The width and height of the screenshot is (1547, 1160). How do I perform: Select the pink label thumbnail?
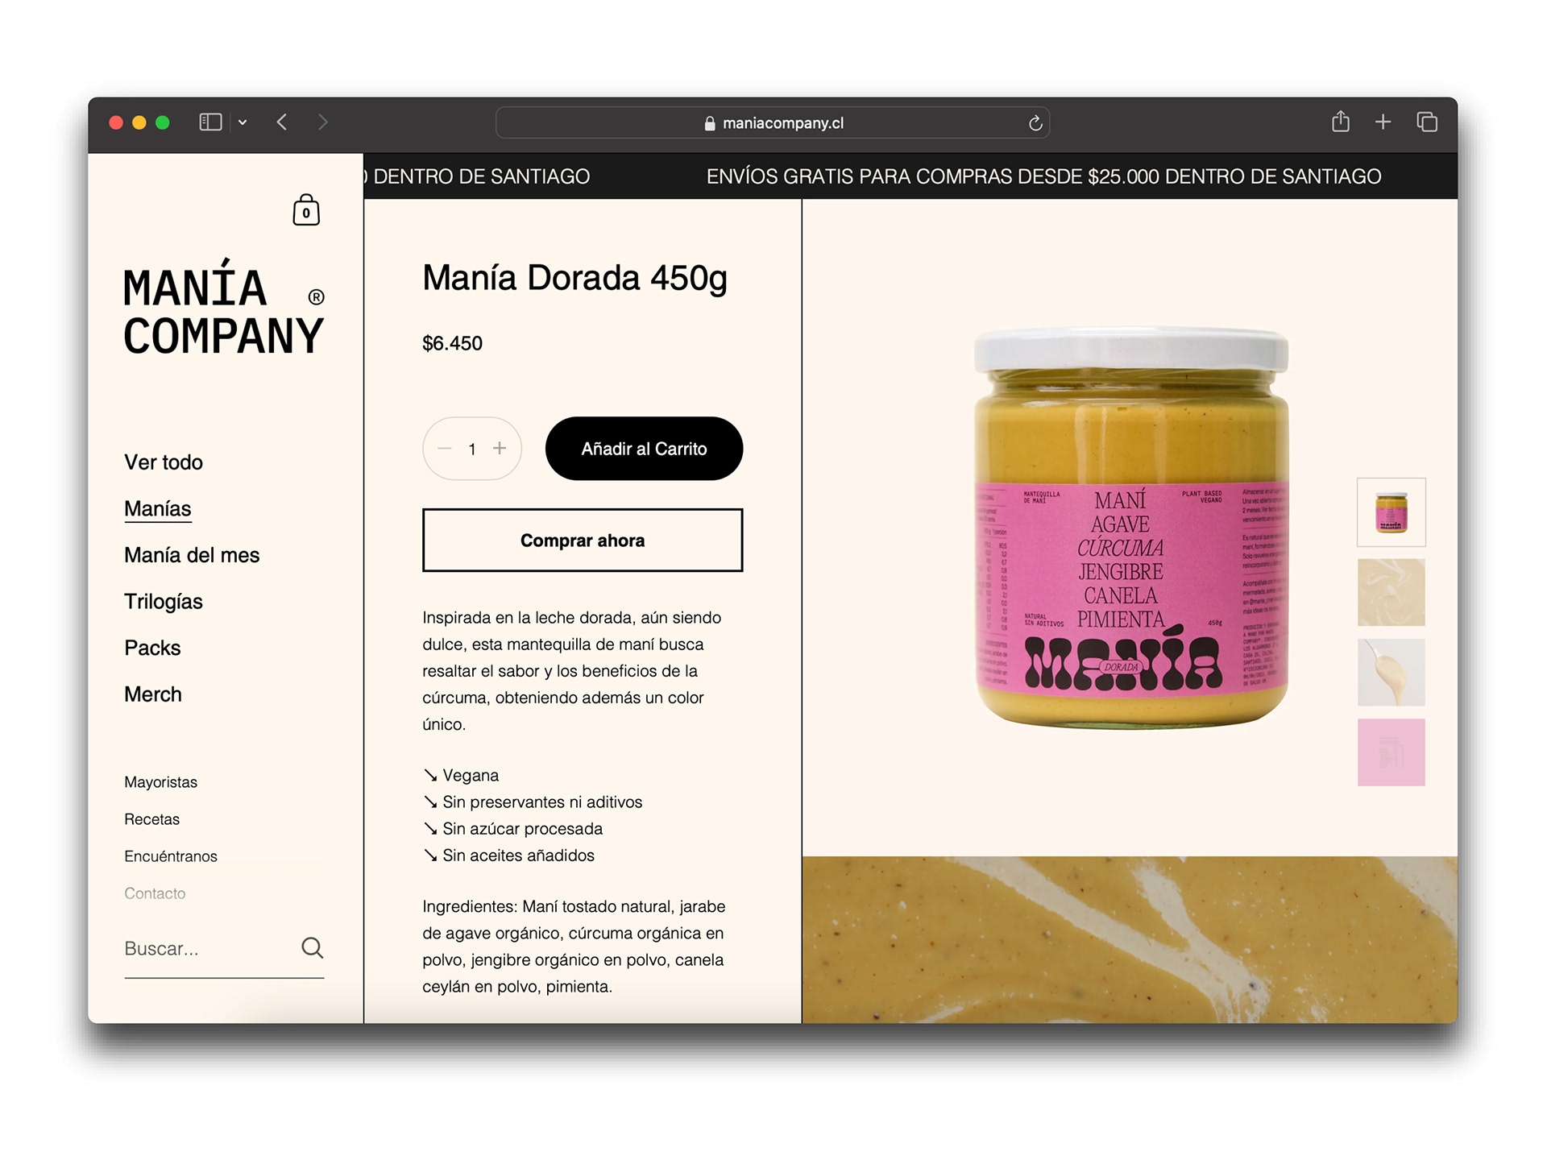[1391, 752]
